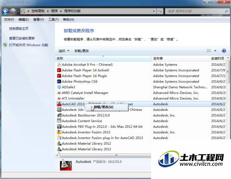
Task: Select Autodesk Backburner 2012.0.0 entry name
Action: (86, 115)
